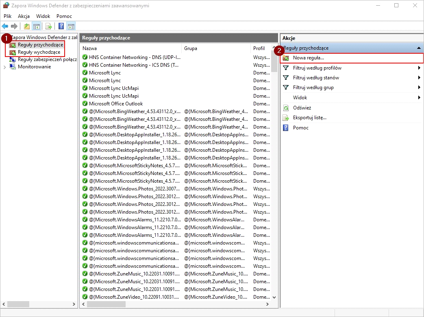The width and height of the screenshot is (424, 317).
Task: Toggle the Show/Hide Console Tree icon
Action: (37, 26)
